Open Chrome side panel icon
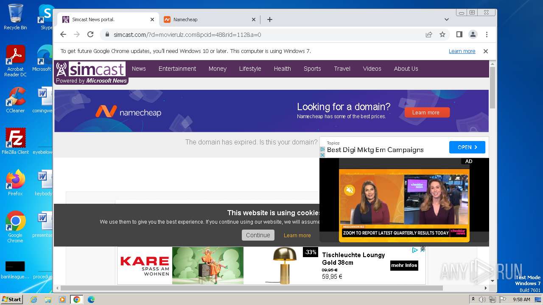543x305 pixels. point(459,34)
